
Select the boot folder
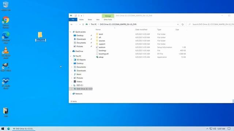point(101,34)
